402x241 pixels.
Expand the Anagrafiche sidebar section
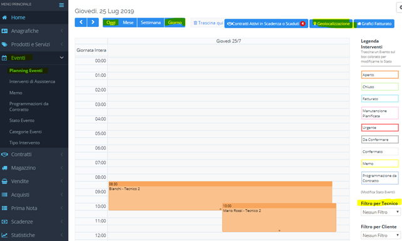coord(34,31)
